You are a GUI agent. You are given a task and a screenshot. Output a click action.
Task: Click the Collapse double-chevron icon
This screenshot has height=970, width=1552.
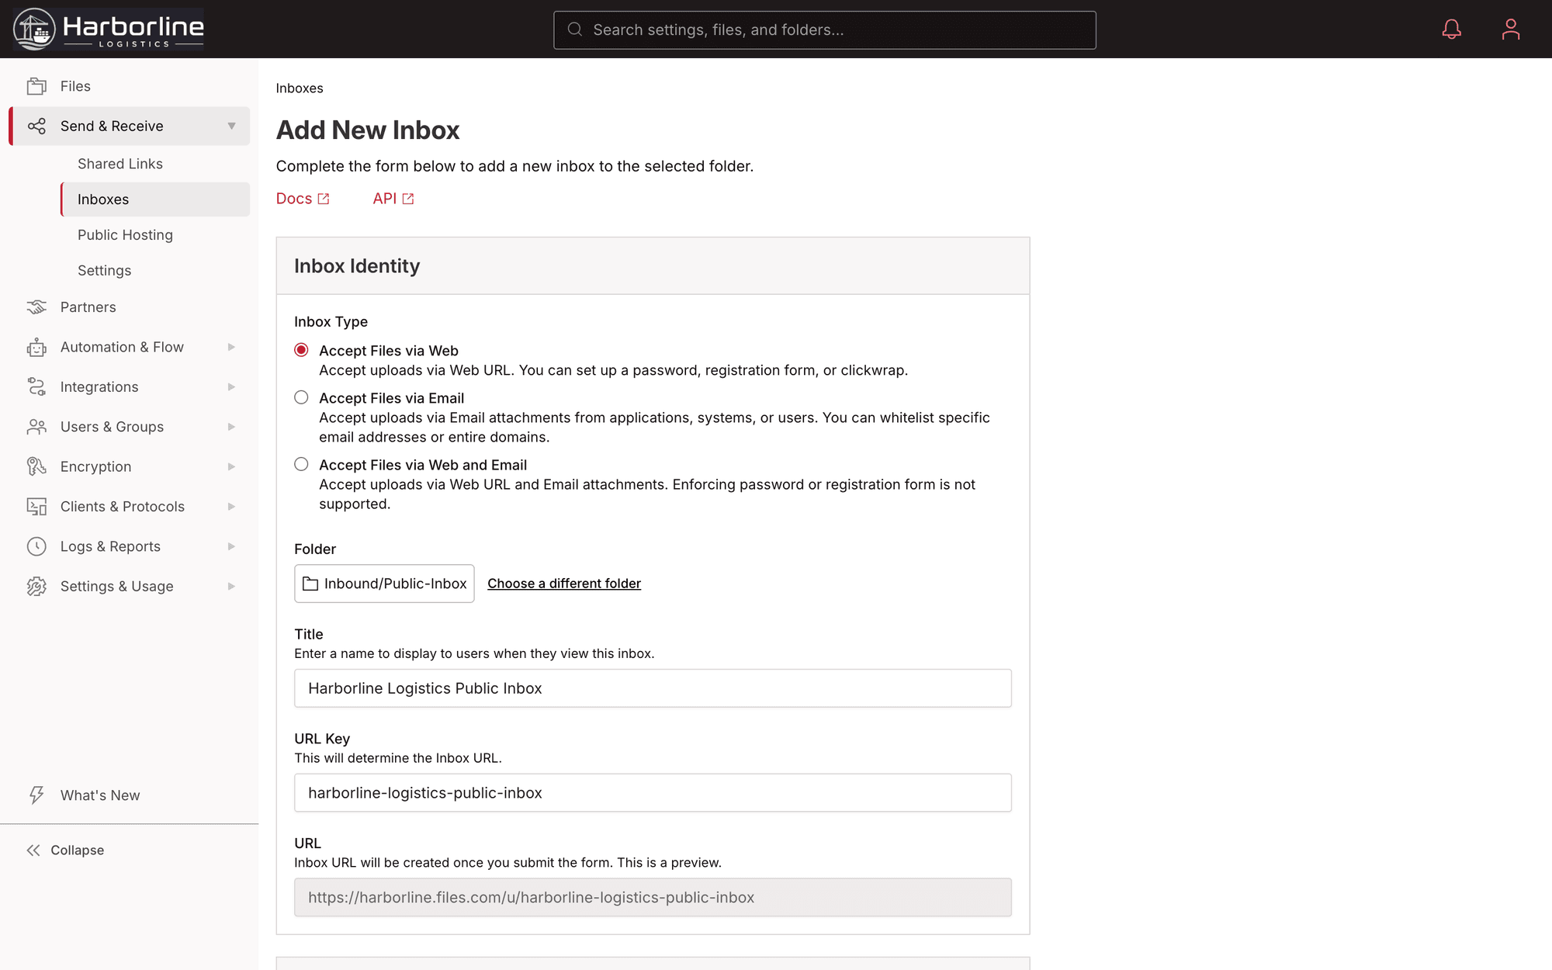33,850
